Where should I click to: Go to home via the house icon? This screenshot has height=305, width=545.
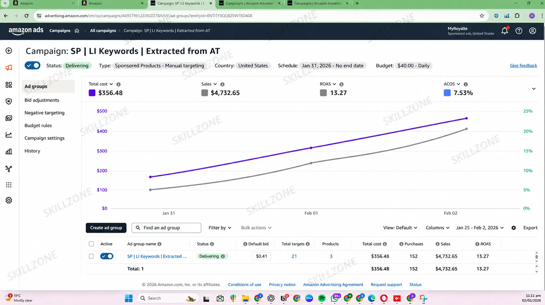pyautogui.click(x=77, y=31)
